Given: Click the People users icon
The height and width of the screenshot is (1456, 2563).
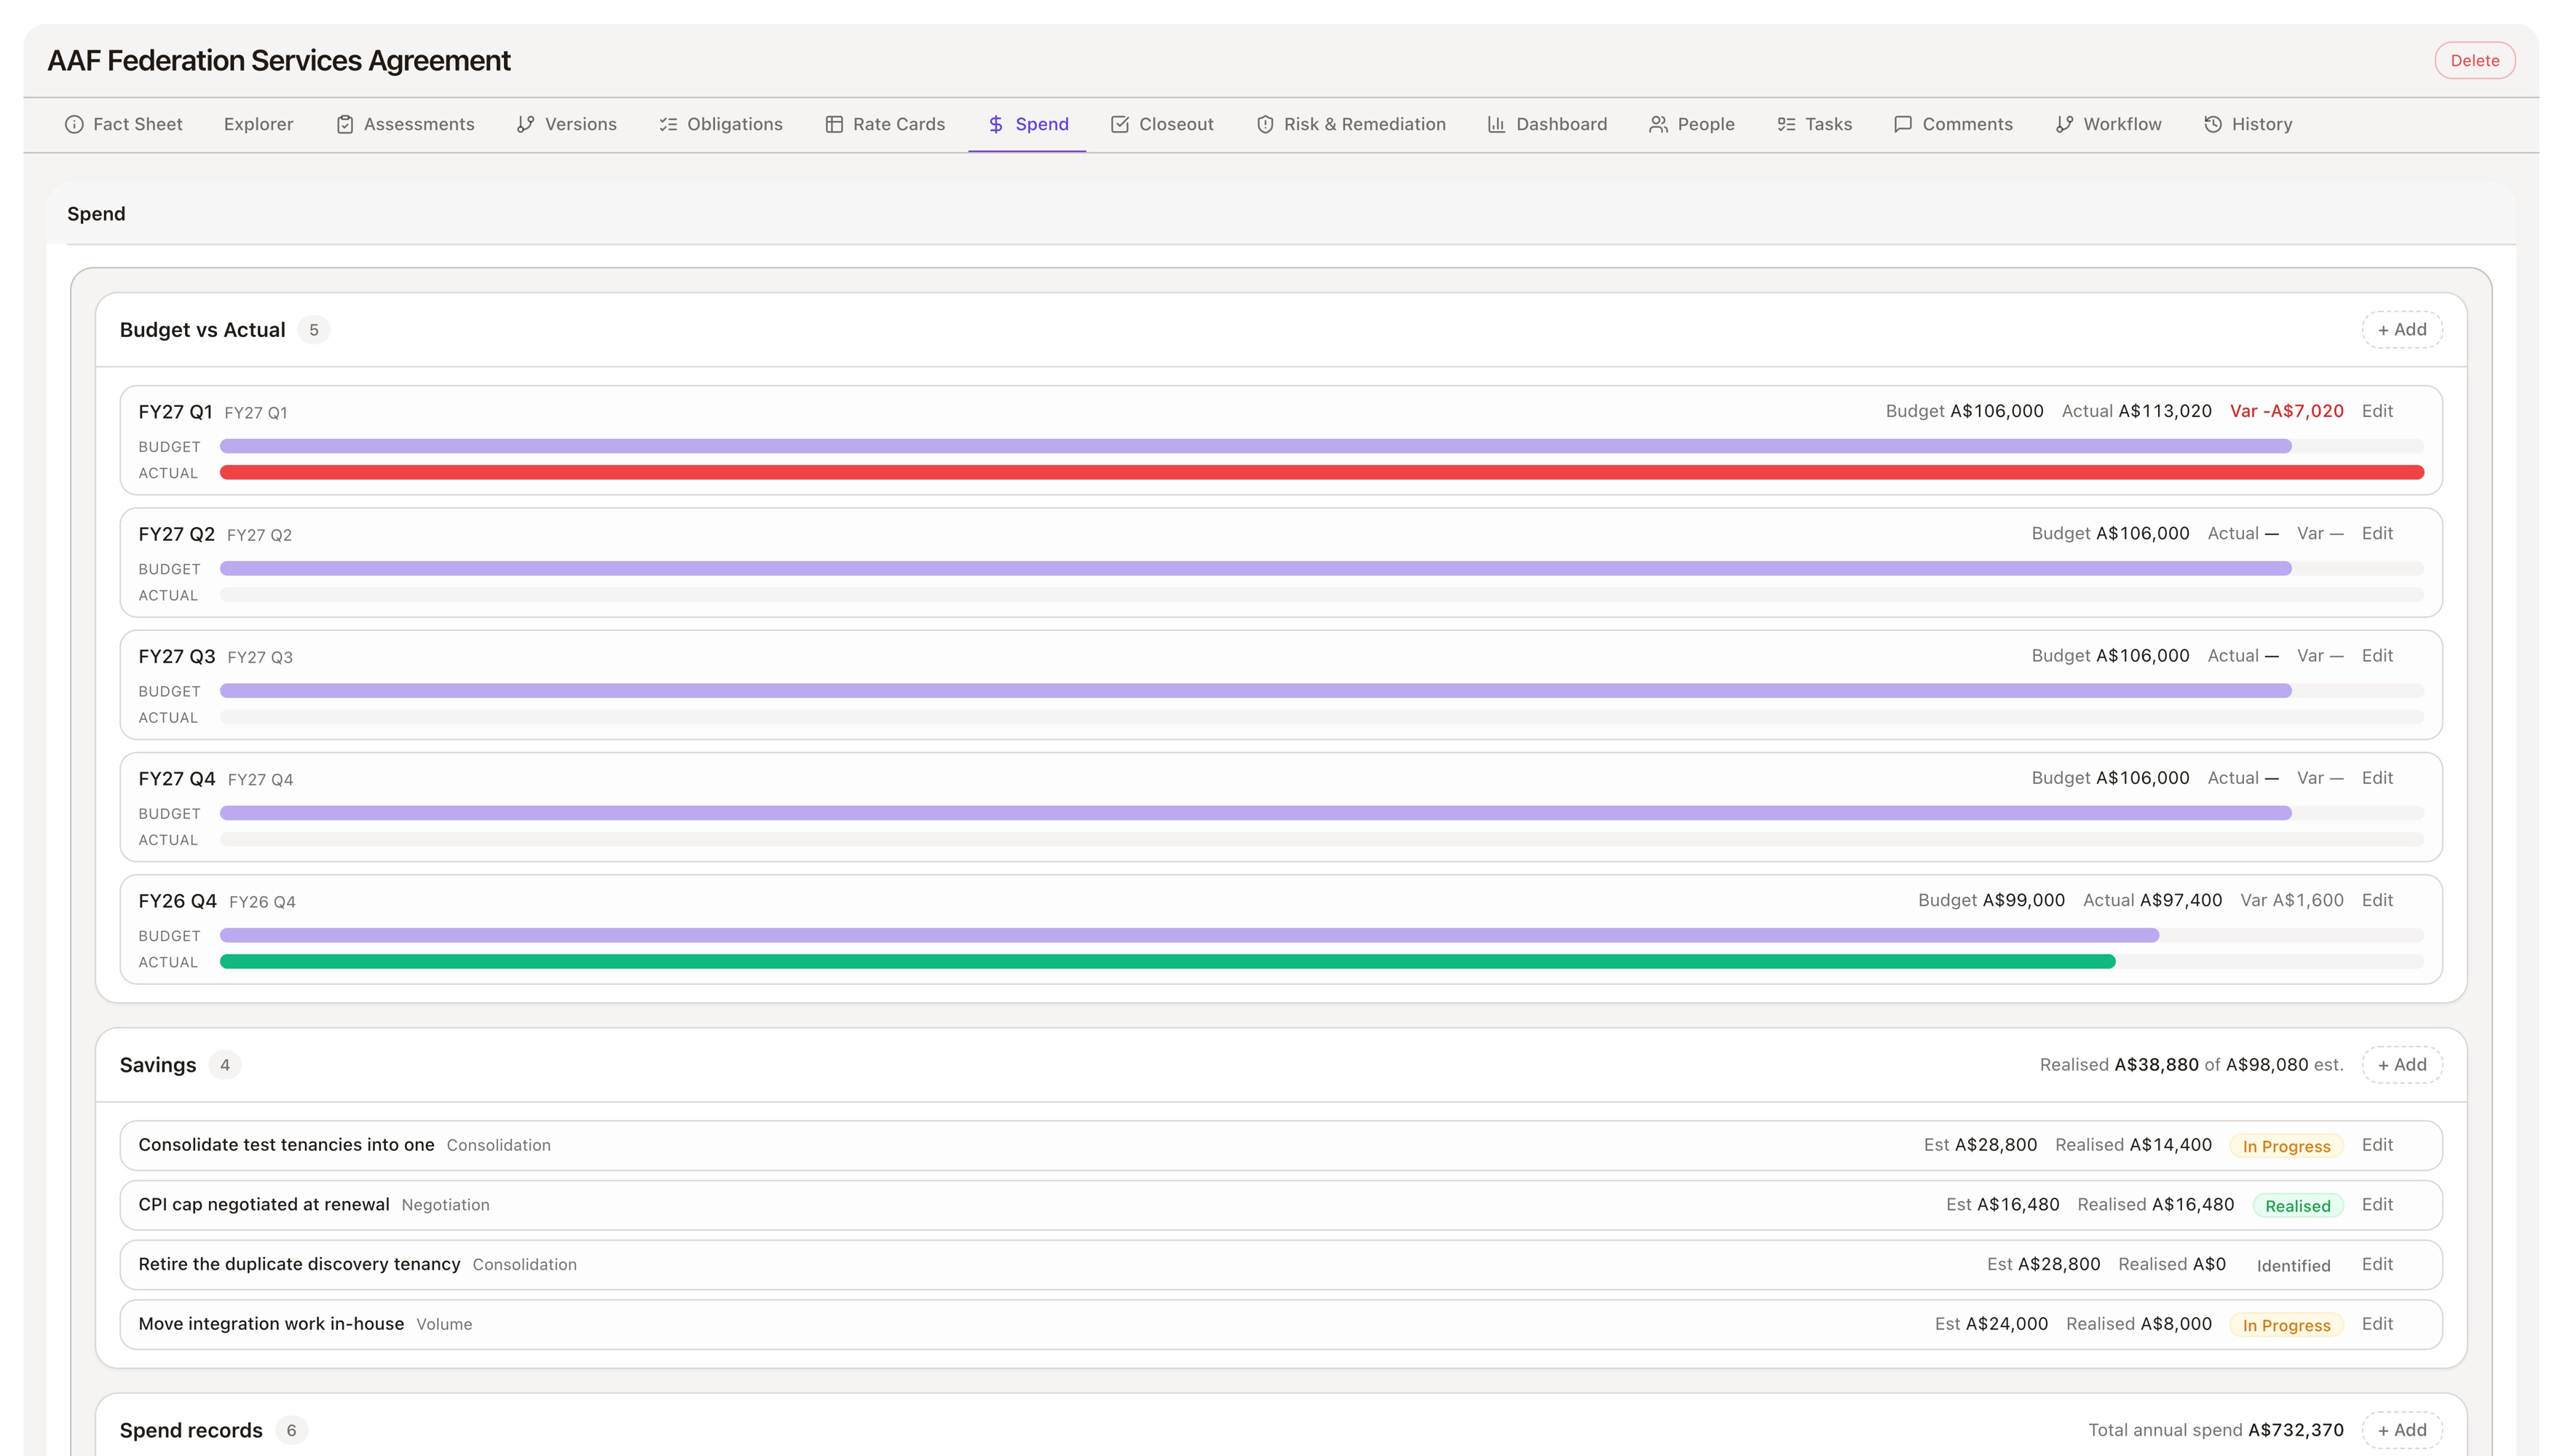Looking at the screenshot, I should click(1658, 124).
